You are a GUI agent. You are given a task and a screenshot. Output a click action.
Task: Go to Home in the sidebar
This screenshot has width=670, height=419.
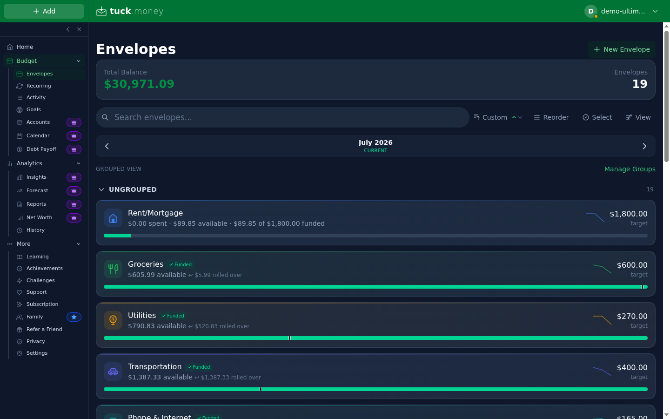coord(44,47)
